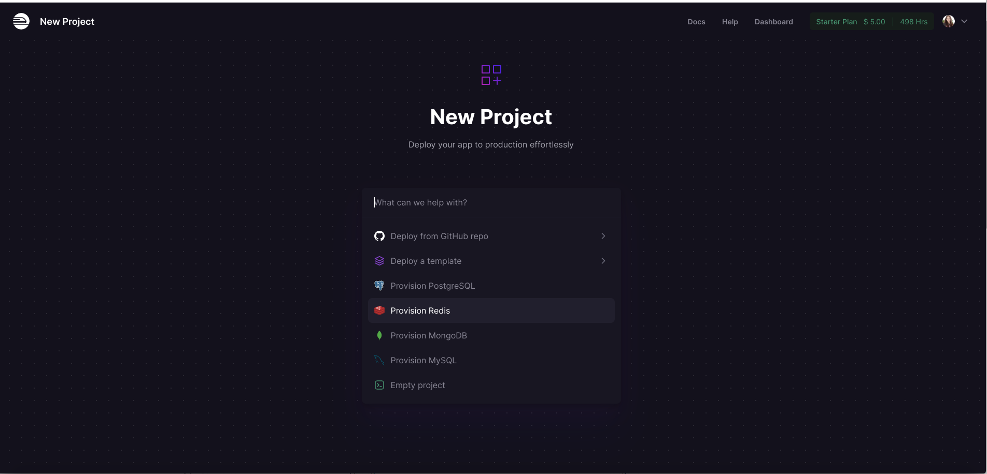Click the $ 5.00 credit amount
Screen dimensions: 987x474
874,22
